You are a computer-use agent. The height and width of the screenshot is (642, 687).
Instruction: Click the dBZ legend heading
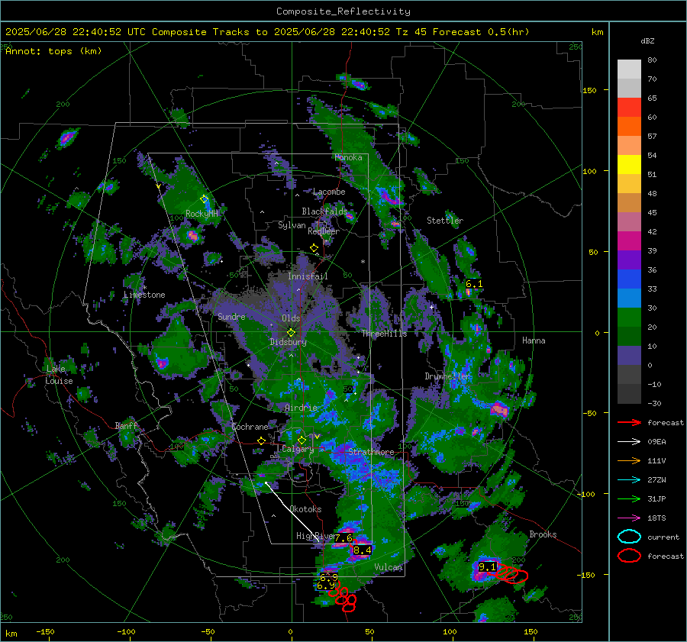click(647, 40)
